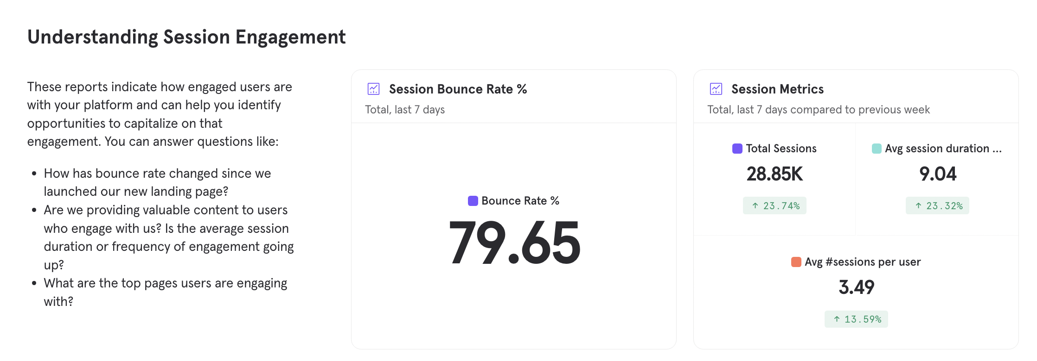Click the Session Metrics report icon
Image resolution: width=1037 pixels, height=361 pixels.
pos(716,89)
